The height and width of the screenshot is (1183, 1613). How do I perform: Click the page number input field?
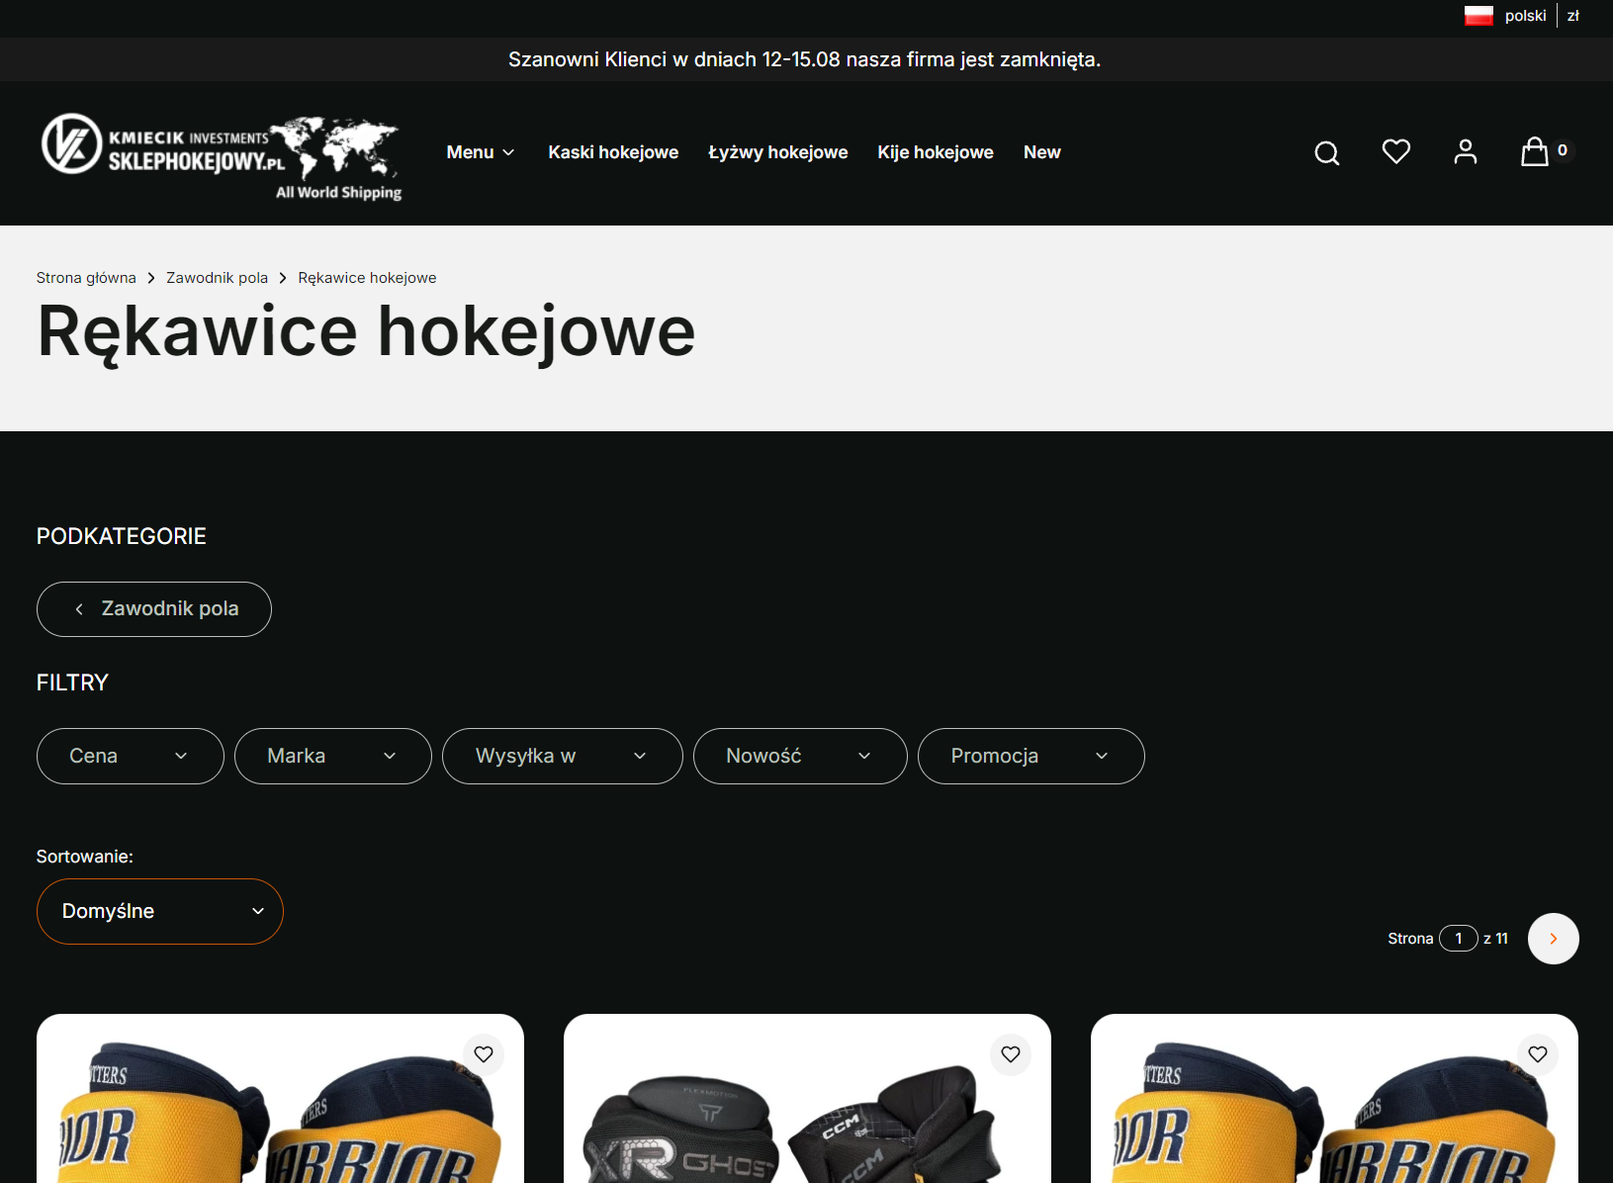1459,939
